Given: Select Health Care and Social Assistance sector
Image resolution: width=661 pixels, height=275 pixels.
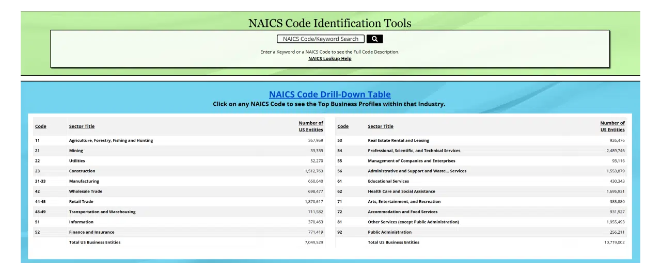Looking at the screenshot, I should pyautogui.click(x=402, y=191).
